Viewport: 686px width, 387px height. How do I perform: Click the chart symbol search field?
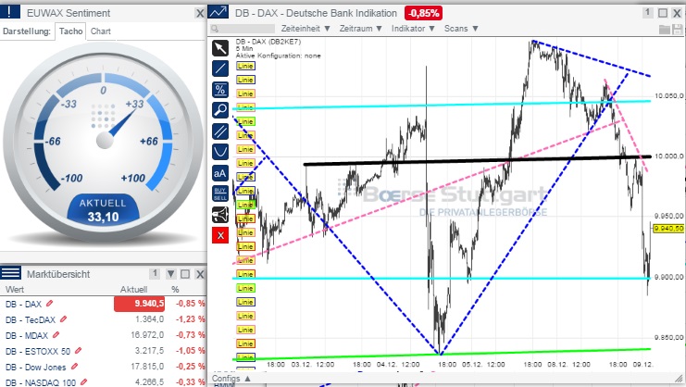click(243, 29)
